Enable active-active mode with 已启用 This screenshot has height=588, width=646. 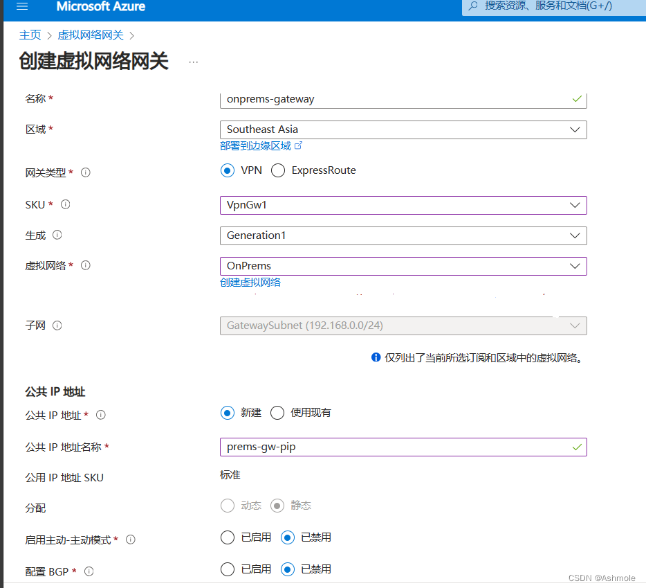(228, 537)
